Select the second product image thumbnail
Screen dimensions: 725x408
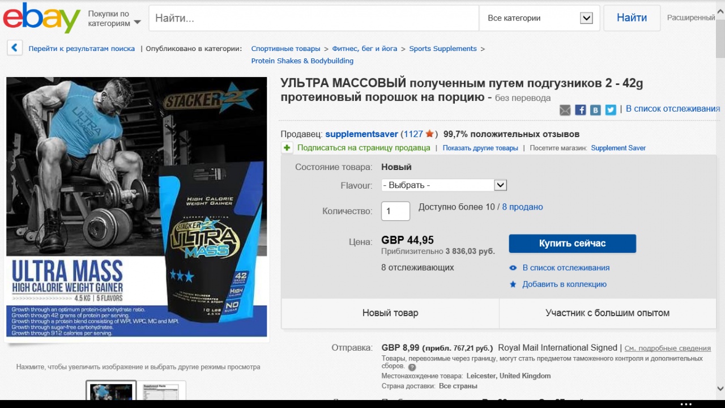pos(161,392)
